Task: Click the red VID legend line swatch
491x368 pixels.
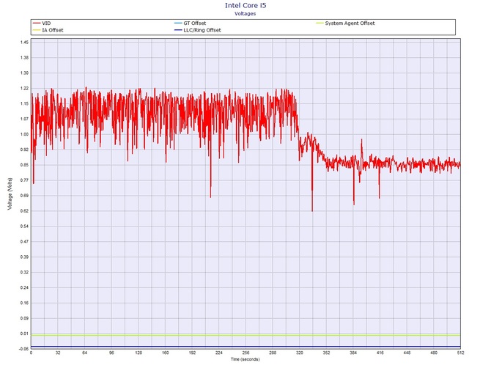Action: 37,23
